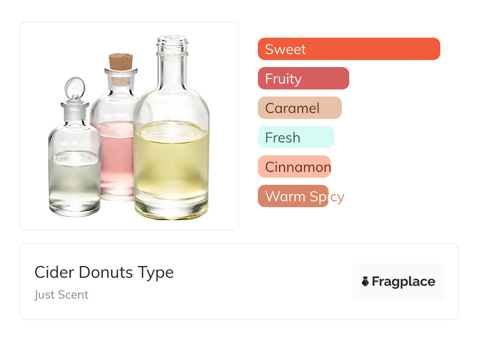This screenshot has height=339, width=478.
Task: Open the Cider Donuts Type title
Action: pyautogui.click(x=104, y=272)
